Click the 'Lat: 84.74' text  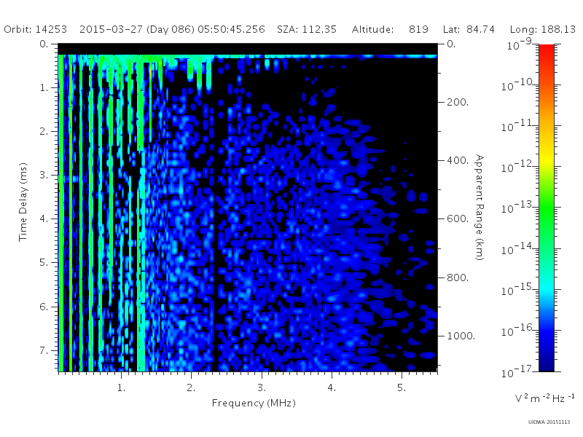click(x=469, y=29)
